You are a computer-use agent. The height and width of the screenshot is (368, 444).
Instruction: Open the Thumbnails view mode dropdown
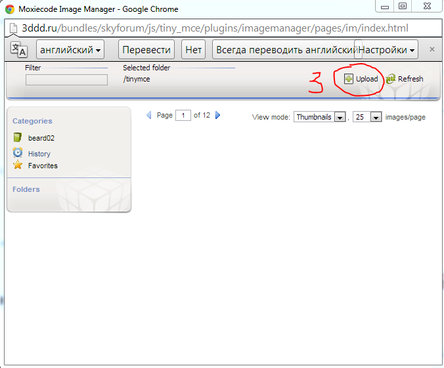[x=319, y=117]
